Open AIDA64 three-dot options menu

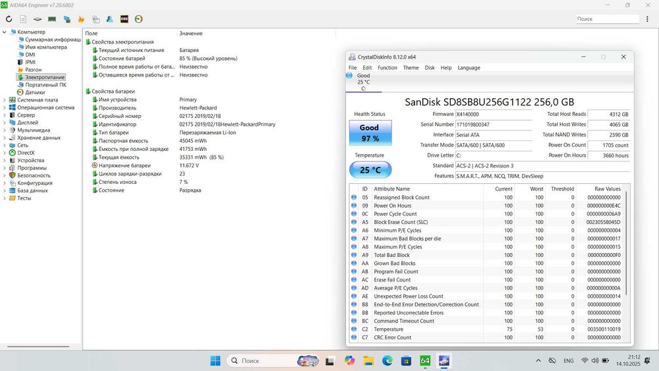[647, 19]
